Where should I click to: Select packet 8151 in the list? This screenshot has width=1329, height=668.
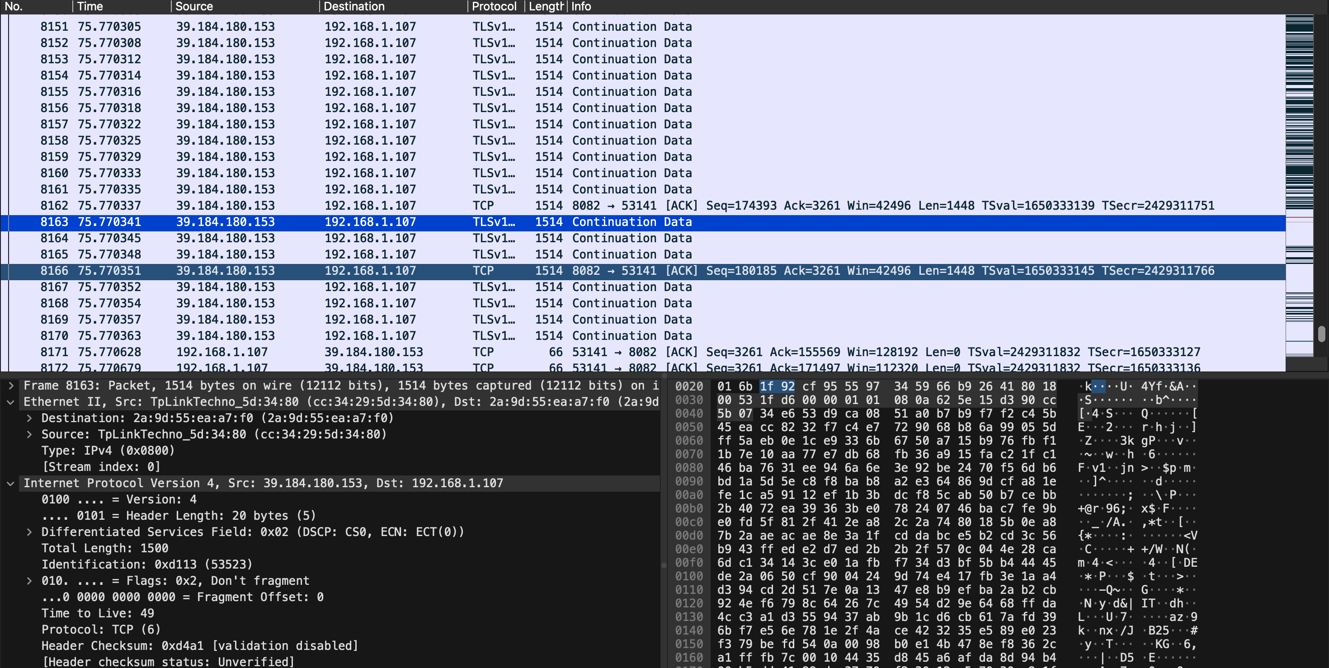pos(643,26)
